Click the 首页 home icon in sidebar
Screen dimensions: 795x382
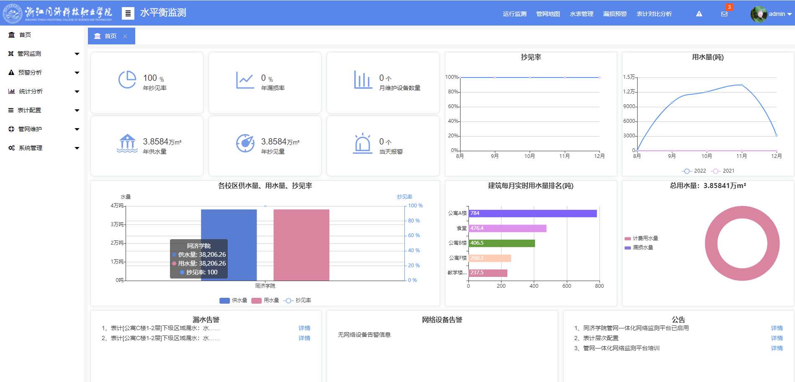12,35
